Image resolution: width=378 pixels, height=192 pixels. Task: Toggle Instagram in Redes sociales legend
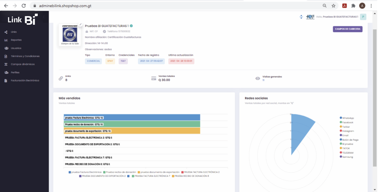pos(347,131)
